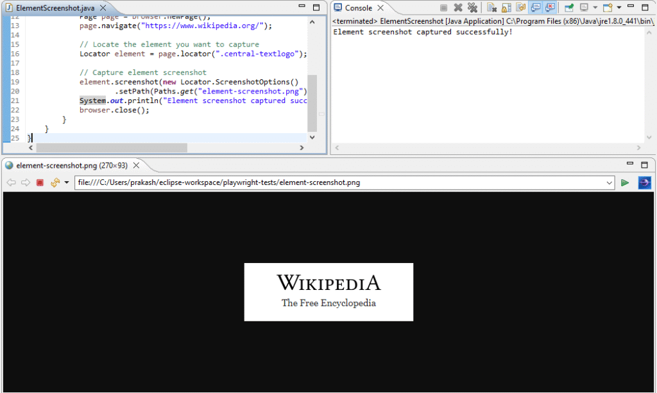Remove all terminated launches in Console

coord(472,7)
